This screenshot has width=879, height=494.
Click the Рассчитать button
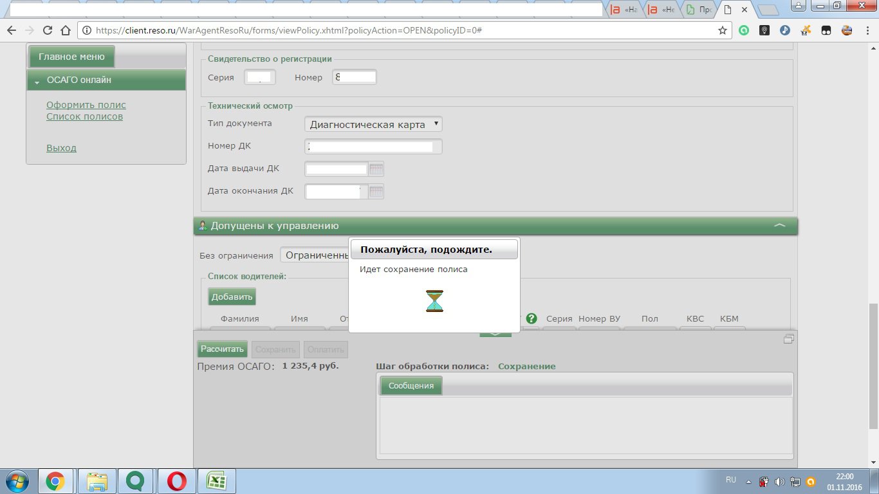pos(223,349)
